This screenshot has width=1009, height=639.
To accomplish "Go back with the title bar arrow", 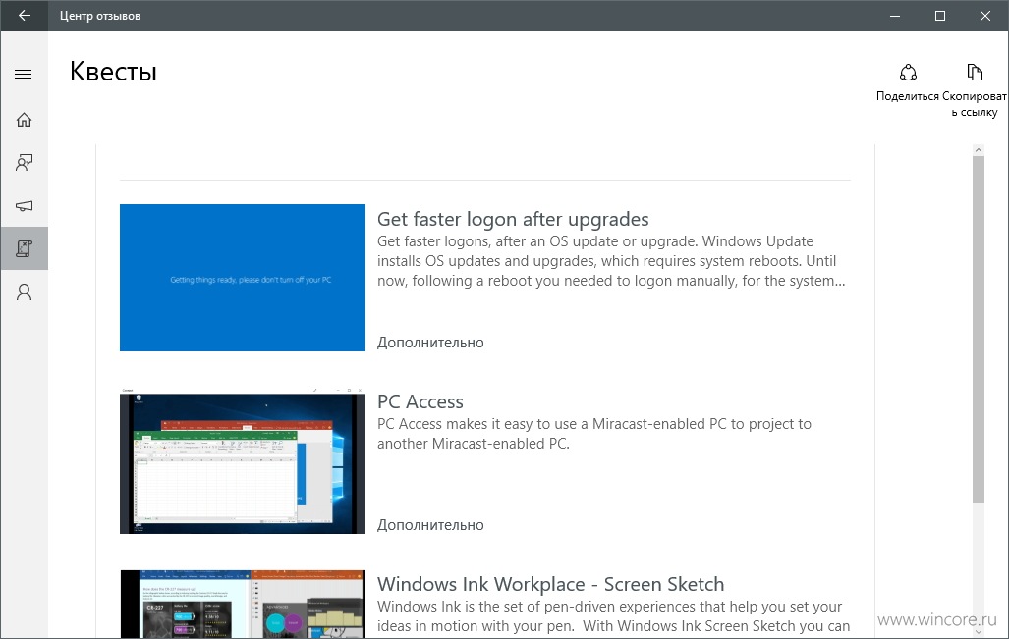I will click(24, 16).
